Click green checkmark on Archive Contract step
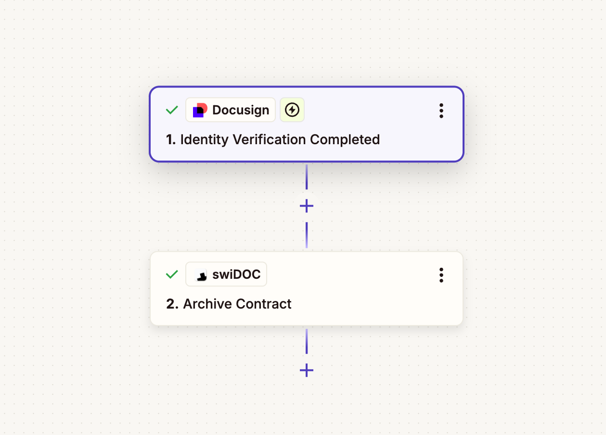This screenshot has width=606, height=435. click(172, 274)
